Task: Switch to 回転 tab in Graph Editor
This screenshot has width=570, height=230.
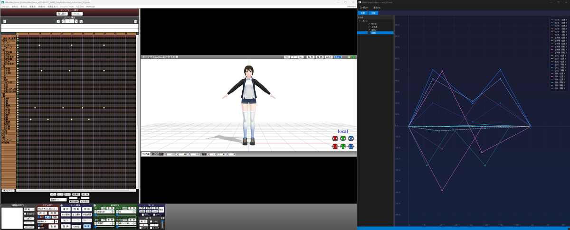Action: (373, 13)
